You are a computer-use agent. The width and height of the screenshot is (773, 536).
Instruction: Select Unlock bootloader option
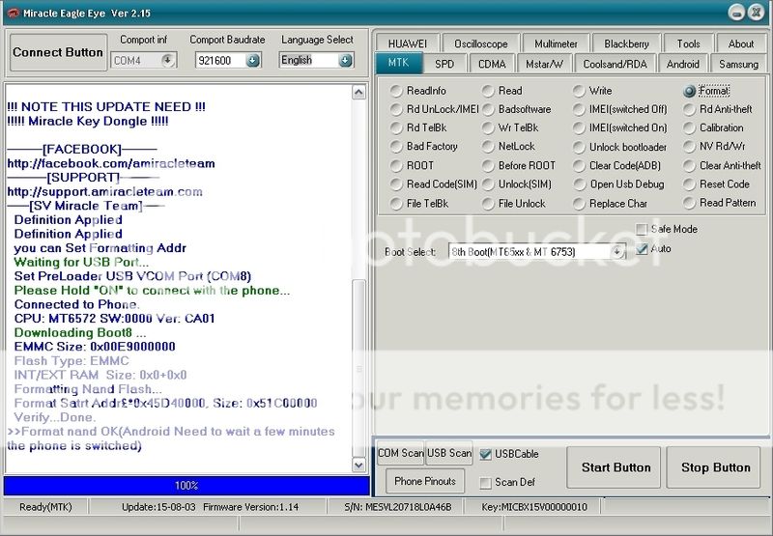click(x=619, y=147)
